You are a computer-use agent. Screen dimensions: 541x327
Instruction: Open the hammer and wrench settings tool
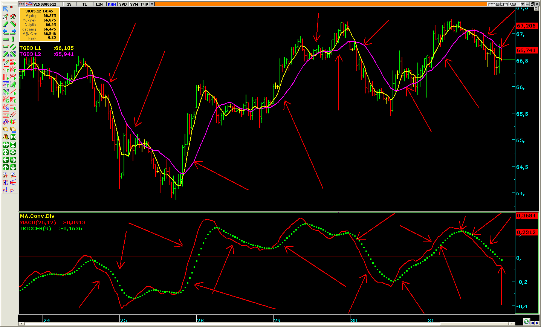(13, 17)
